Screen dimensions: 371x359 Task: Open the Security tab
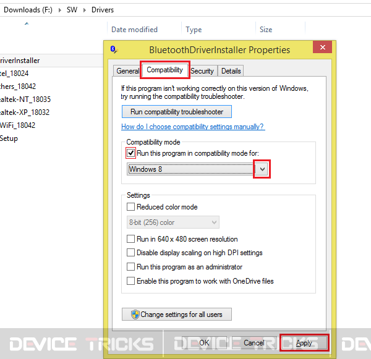click(x=202, y=71)
